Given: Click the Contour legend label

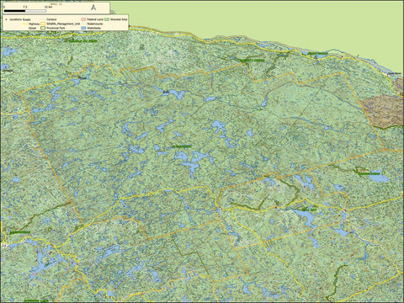Looking at the screenshot, I should 51,19.
